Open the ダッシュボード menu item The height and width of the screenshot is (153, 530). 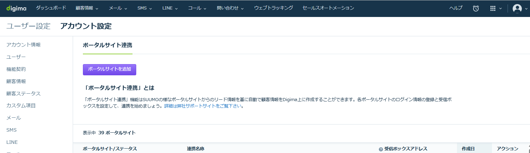click(x=51, y=8)
